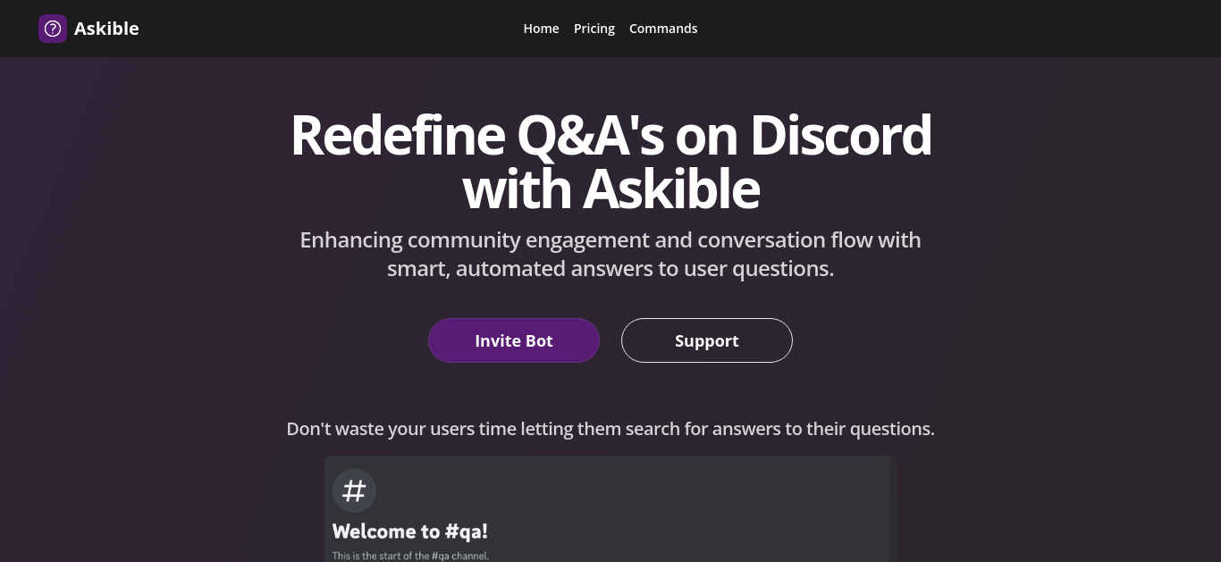This screenshot has height=562, width=1221.
Task: Click the outlined Support button
Action: [x=707, y=340]
